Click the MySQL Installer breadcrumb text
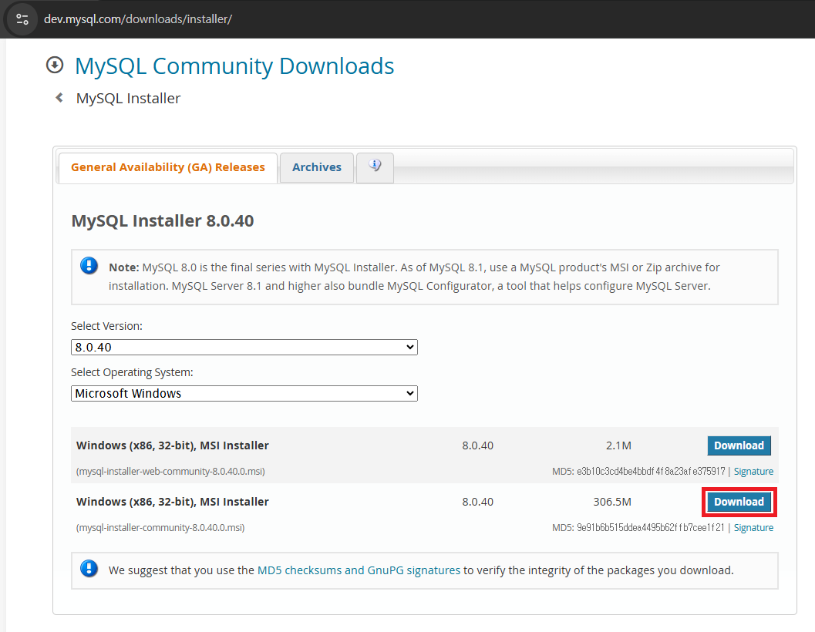Viewport: 815px width, 632px height. point(129,98)
